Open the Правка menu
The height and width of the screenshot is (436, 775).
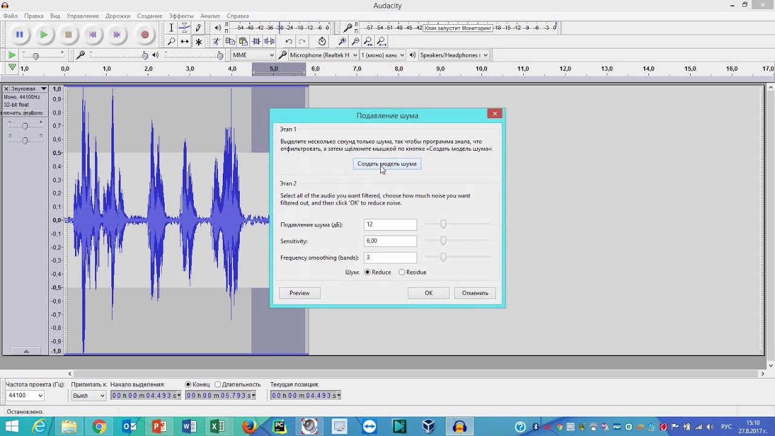pos(33,16)
